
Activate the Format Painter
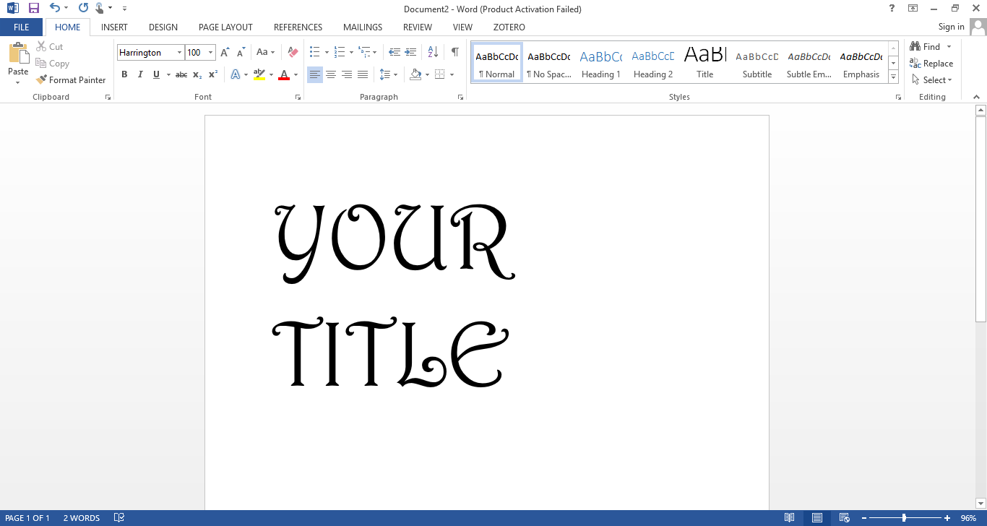coord(71,79)
